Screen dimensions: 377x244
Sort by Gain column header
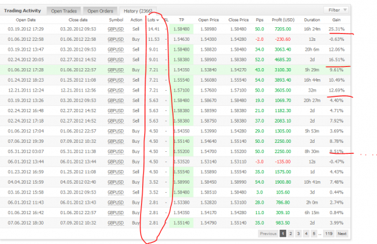(x=336, y=20)
